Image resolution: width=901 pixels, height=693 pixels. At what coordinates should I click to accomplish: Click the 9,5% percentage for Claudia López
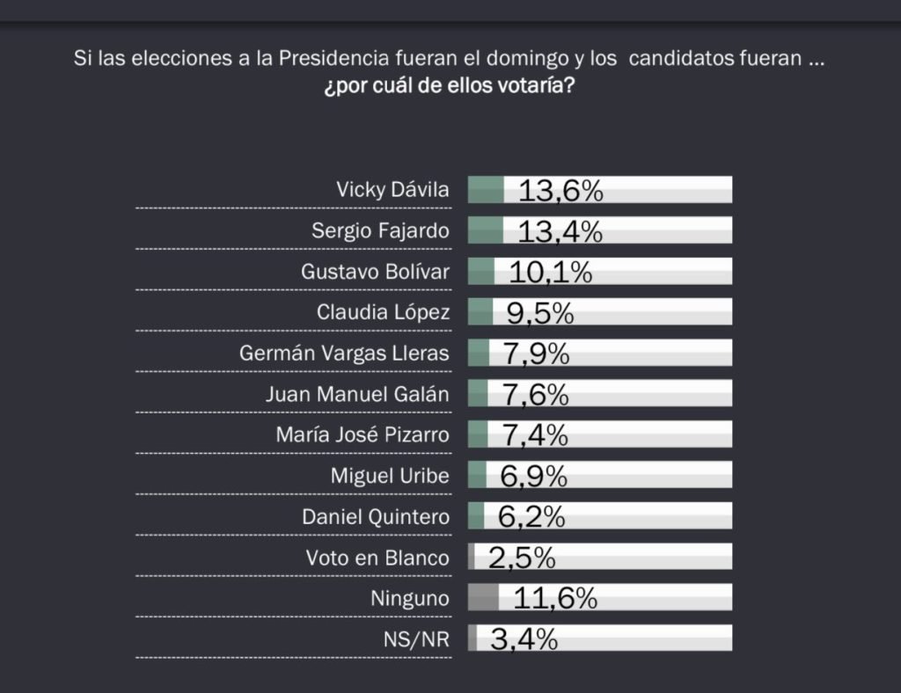(540, 312)
